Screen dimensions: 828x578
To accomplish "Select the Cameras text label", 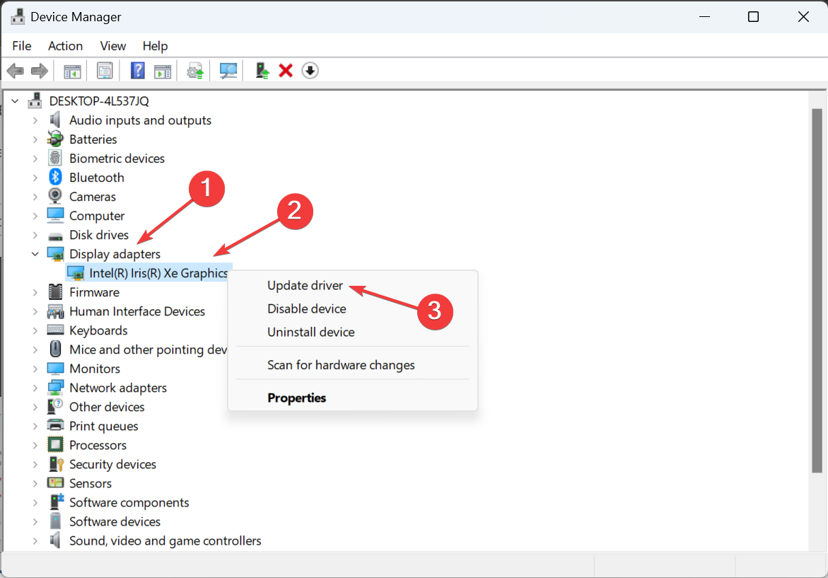I will pos(93,197).
